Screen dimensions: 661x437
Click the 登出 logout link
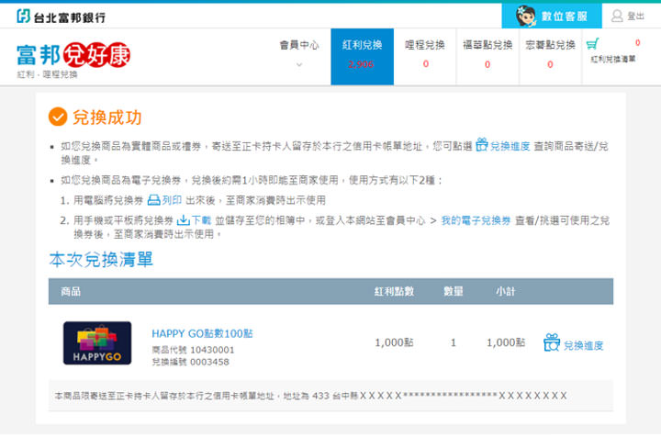pos(635,17)
